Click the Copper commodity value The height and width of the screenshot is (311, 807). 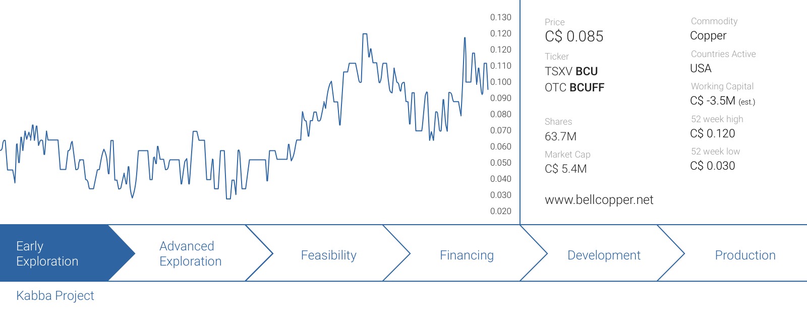pos(708,36)
